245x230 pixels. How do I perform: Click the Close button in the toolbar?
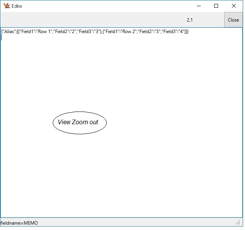coord(233,20)
